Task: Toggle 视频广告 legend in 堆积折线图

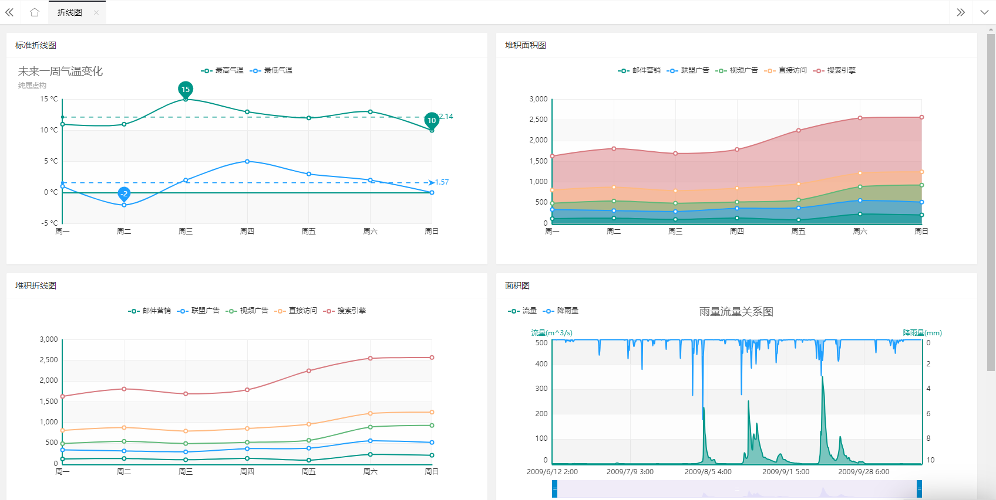Action: (x=247, y=311)
